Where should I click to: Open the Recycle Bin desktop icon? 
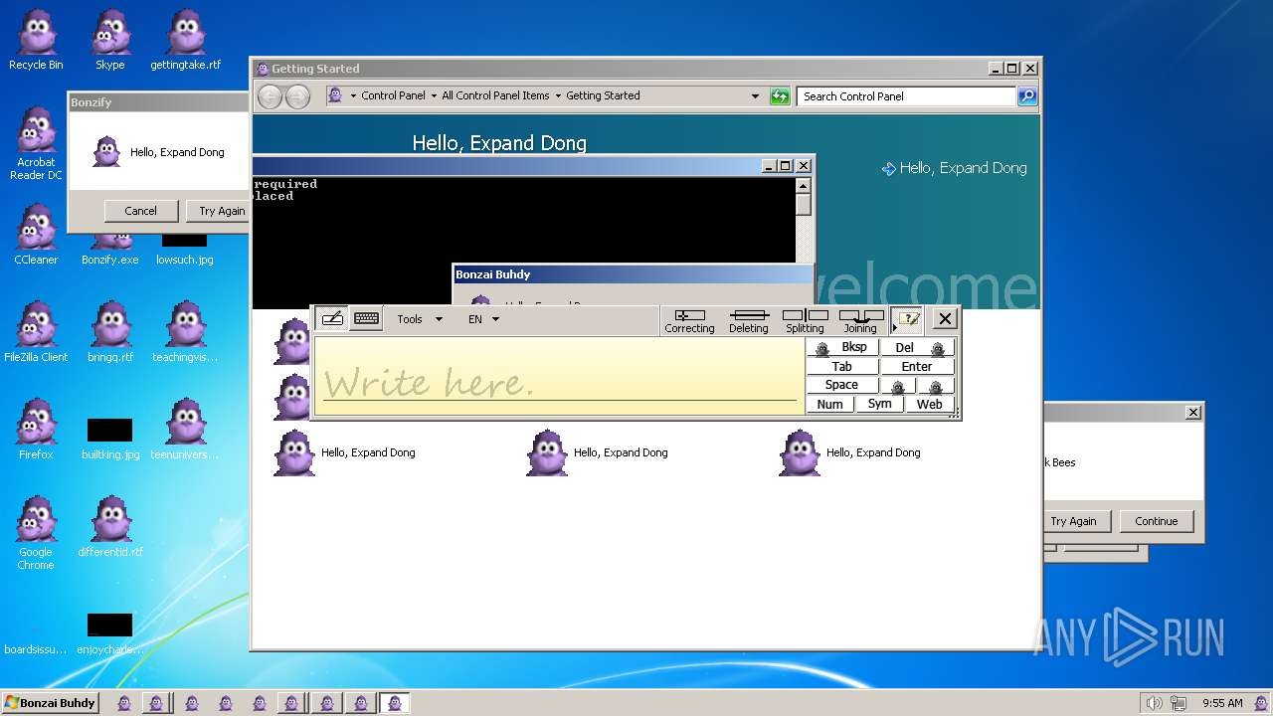(x=36, y=40)
